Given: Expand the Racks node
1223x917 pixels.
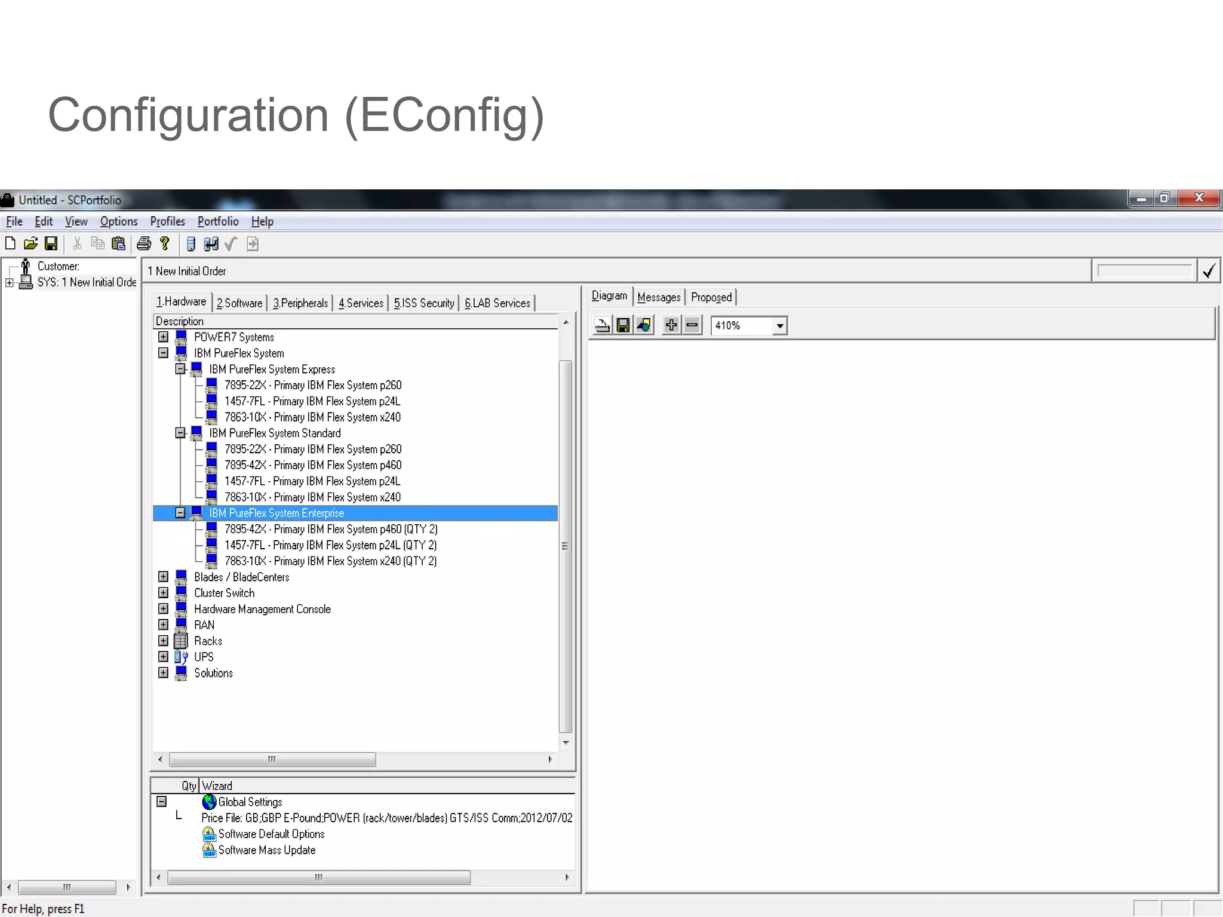Looking at the screenshot, I should 163,641.
